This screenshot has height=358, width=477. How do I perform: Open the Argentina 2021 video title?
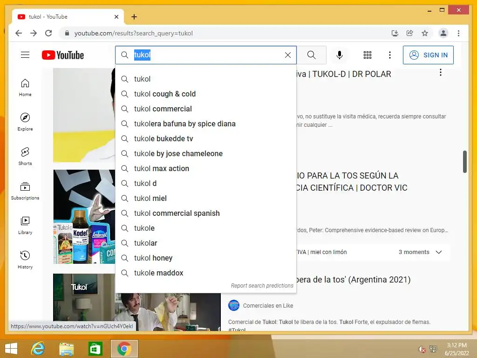(354, 280)
